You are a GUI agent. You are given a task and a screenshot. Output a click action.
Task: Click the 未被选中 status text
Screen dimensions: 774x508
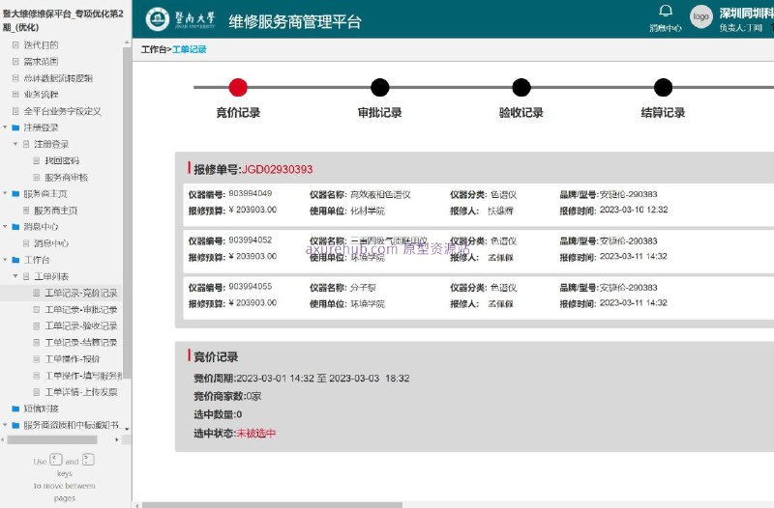coord(256,434)
